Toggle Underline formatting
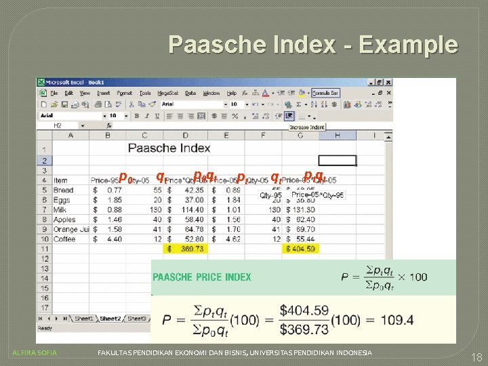This screenshot has height=366, width=488. [x=157, y=116]
